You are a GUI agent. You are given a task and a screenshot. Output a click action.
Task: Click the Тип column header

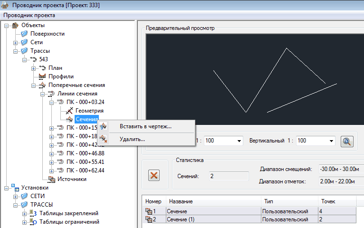[x=289, y=201]
